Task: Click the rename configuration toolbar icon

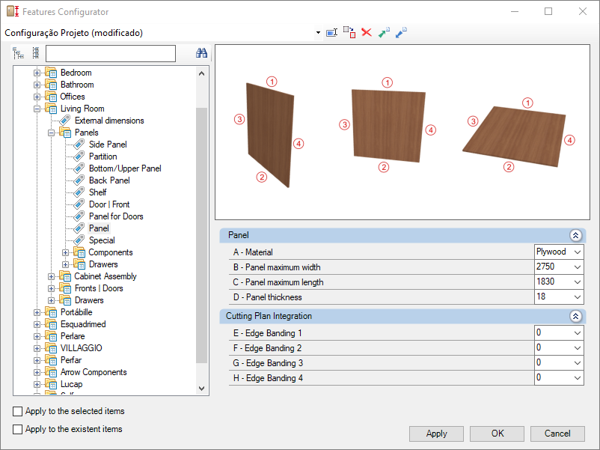Action: (x=331, y=33)
